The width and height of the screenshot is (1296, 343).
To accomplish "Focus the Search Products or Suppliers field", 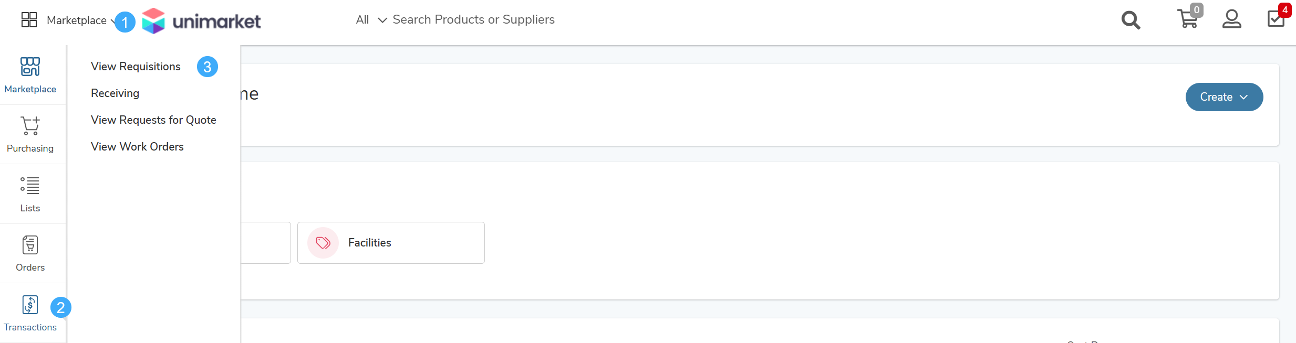I will coord(473,19).
